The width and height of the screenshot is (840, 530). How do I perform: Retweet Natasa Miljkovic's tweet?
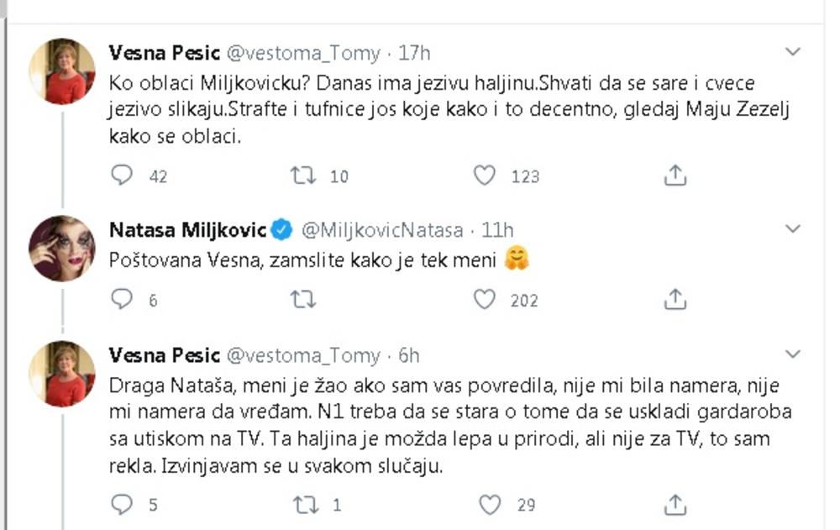[x=302, y=299]
